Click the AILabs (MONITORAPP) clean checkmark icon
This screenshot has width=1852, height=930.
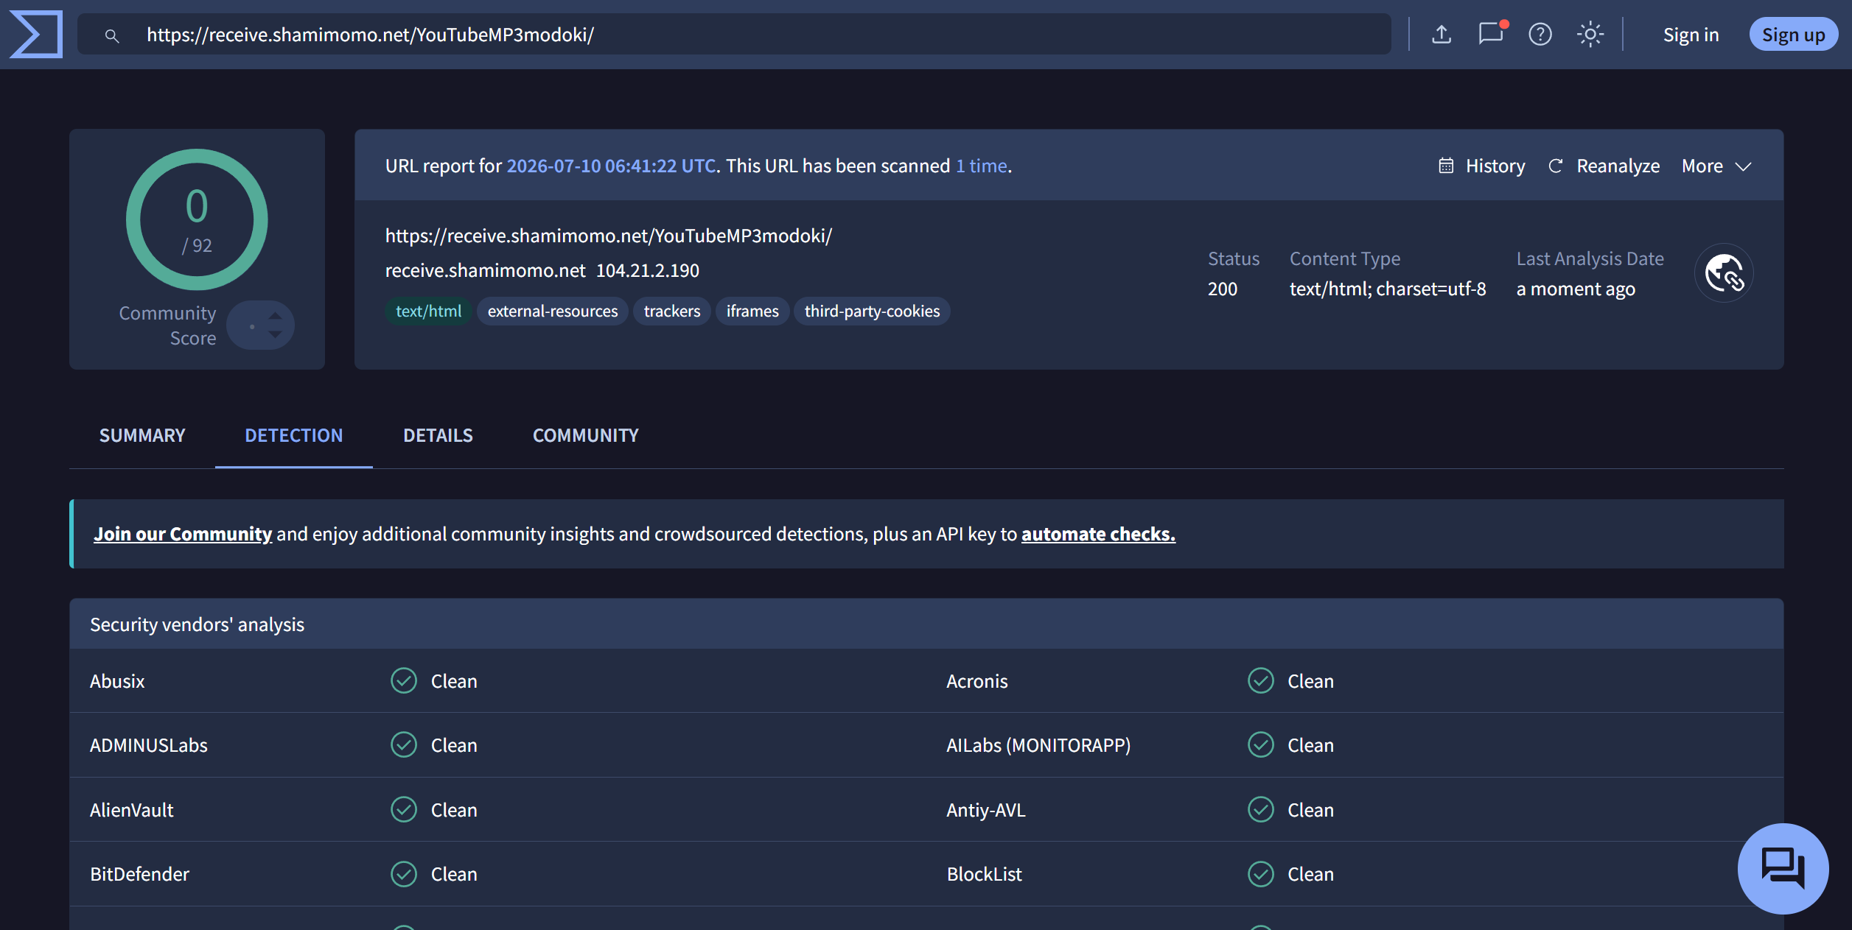click(x=1261, y=744)
